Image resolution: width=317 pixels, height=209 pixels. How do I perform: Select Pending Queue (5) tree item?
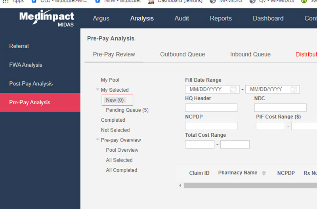[127, 110]
